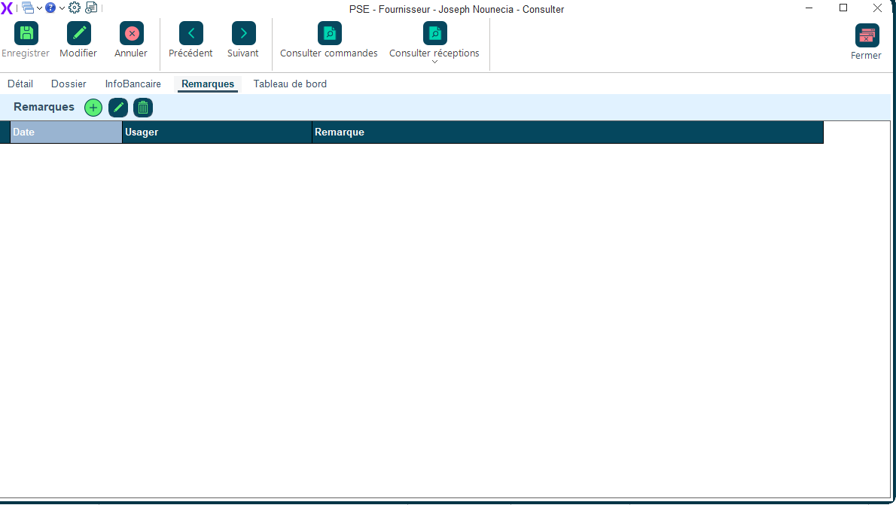This screenshot has height=505, width=896.
Task: Delete remarque with the trash icon
Action: click(143, 108)
